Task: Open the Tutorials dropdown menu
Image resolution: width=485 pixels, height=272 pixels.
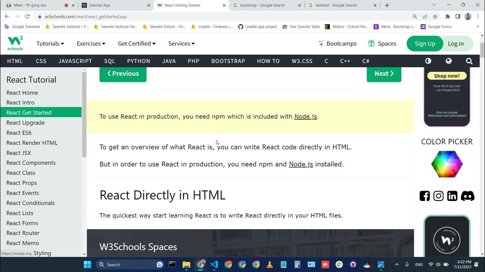Action: point(50,43)
